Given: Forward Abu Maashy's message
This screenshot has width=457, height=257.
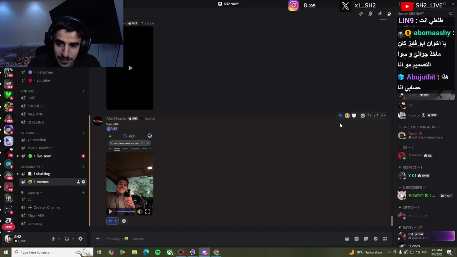Looking at the screenshot, I should [x=376, y=116].
